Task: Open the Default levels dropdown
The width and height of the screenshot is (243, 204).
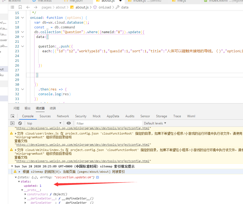Action: 155,123
